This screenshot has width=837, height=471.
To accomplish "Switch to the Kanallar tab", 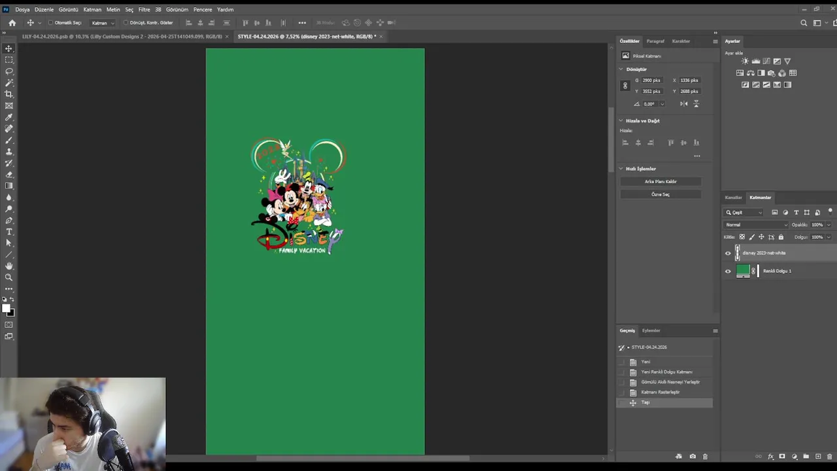I will [733, 198].
